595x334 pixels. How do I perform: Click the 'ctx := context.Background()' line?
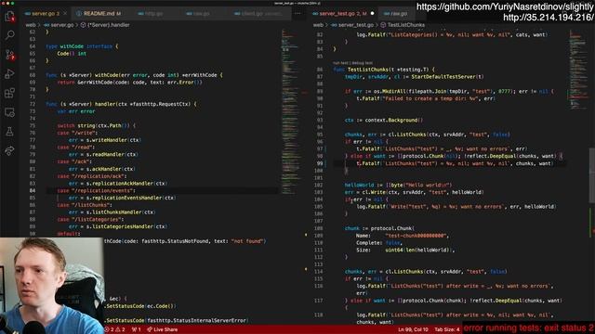point(384,120)
